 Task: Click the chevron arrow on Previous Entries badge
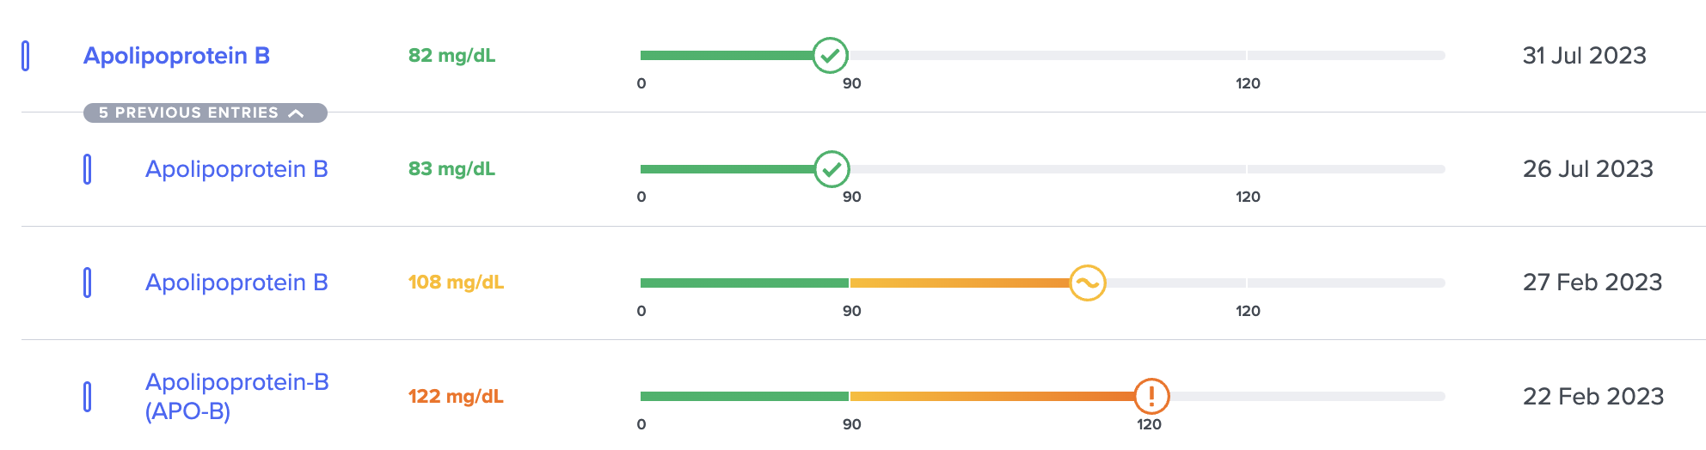(x=296, y=113)
